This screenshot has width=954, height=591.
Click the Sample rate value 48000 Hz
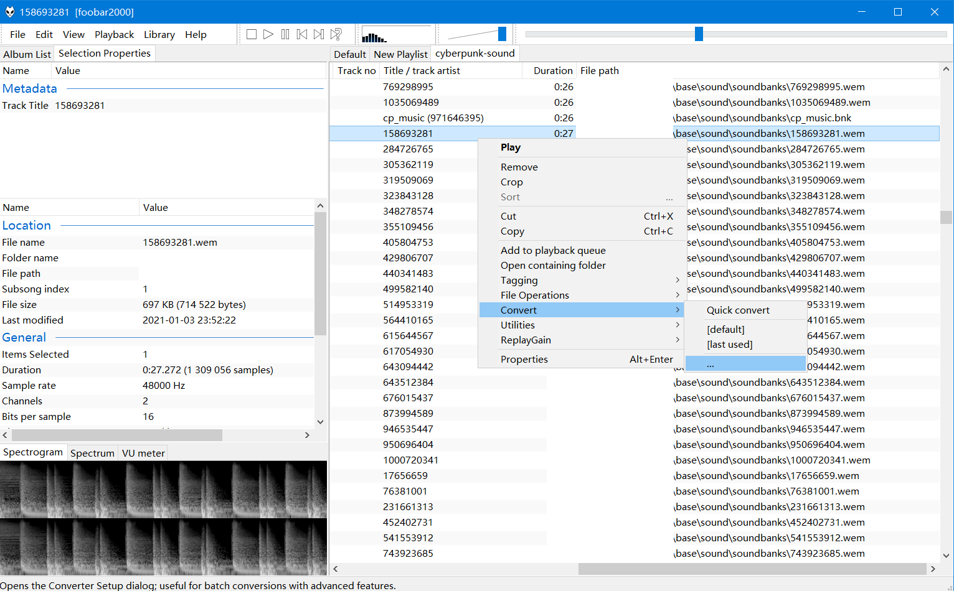tap(164, 385)
